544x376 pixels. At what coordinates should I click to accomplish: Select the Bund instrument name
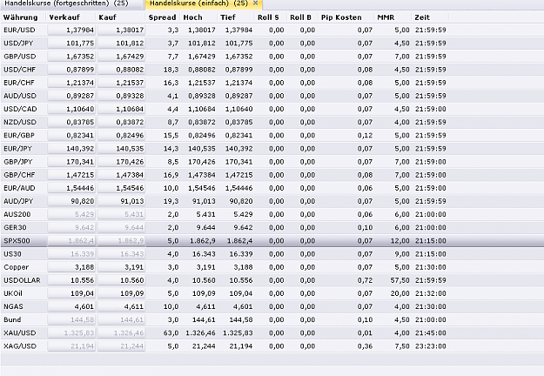(x=12, y=319)
